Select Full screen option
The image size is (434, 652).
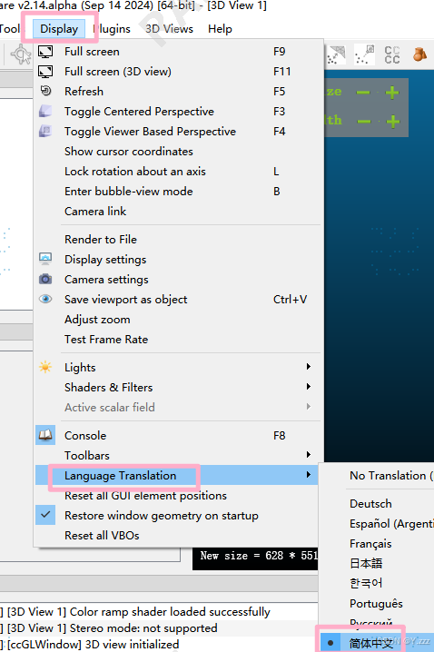[x=178, y=52]
